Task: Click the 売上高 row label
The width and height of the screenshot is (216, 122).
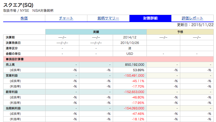Action: (10, 65)
